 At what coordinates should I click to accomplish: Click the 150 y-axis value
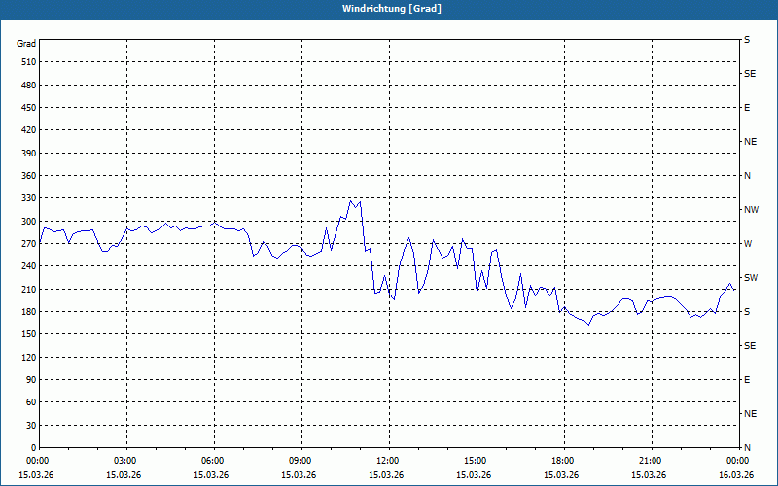tap(29, 334)
